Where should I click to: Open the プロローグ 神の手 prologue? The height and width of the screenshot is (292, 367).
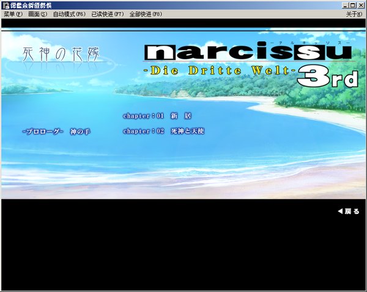pyautogui.click(x=56, y=132)
